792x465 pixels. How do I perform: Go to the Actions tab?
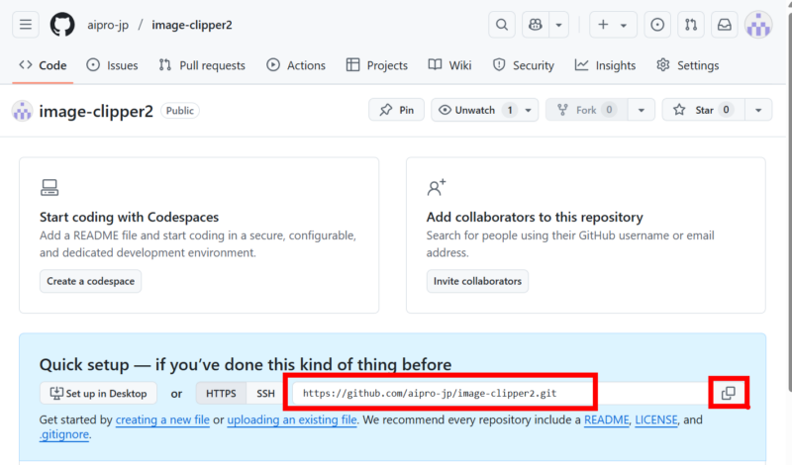296,65
